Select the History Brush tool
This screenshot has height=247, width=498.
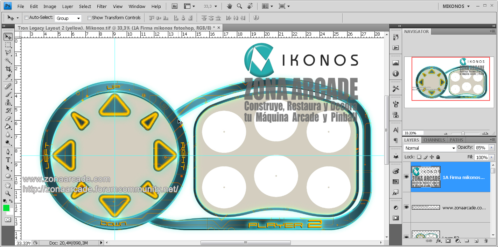tap(8, 111)
